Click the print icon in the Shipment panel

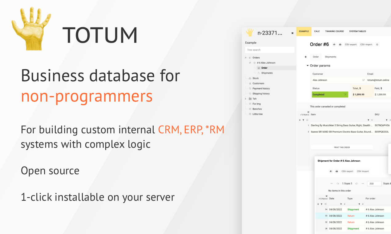tap(337, 171)
